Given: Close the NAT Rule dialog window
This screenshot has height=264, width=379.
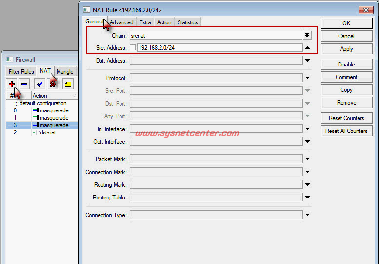Looking at the screenshot, I should pyautogui.click(x=366, y=10).
